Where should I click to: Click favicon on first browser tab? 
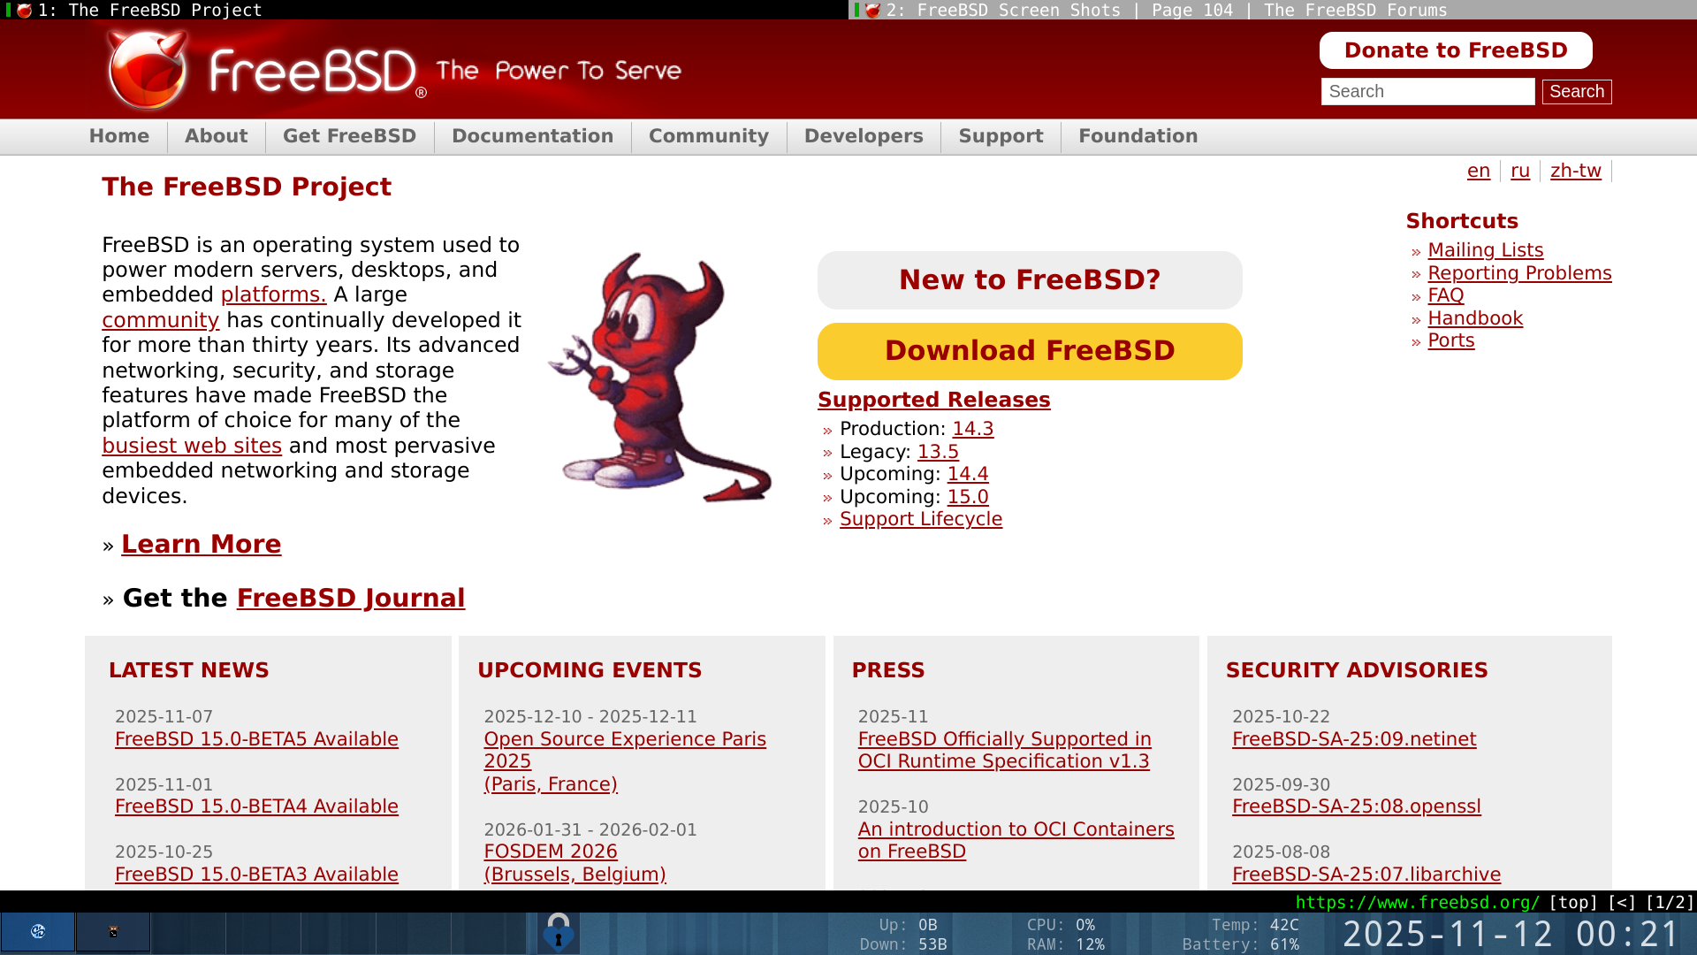pyautogui.click(x=25, y=11)
